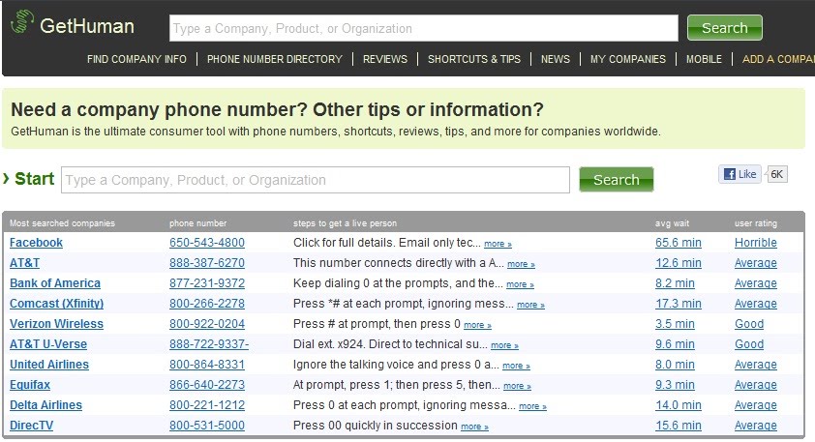Open the 12.6 min average wait link
Screen dimensions: 815x442
[679, 263]
